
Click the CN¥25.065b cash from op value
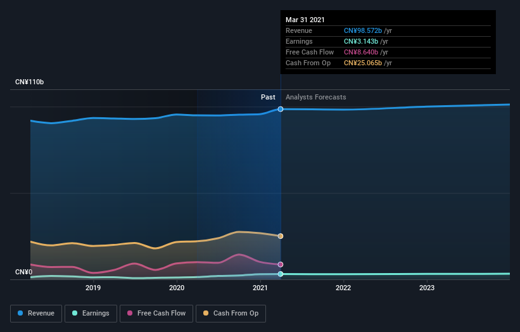(363, 63)
